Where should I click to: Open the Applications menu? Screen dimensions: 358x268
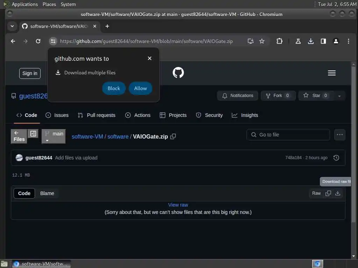[x=25, y=4]
